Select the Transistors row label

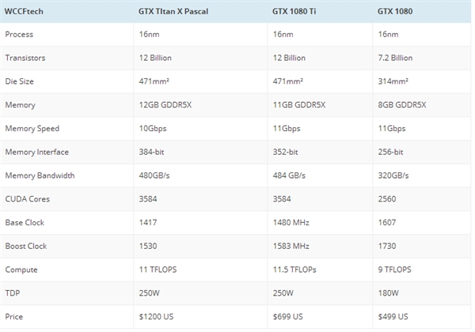[x=26, y=58]
